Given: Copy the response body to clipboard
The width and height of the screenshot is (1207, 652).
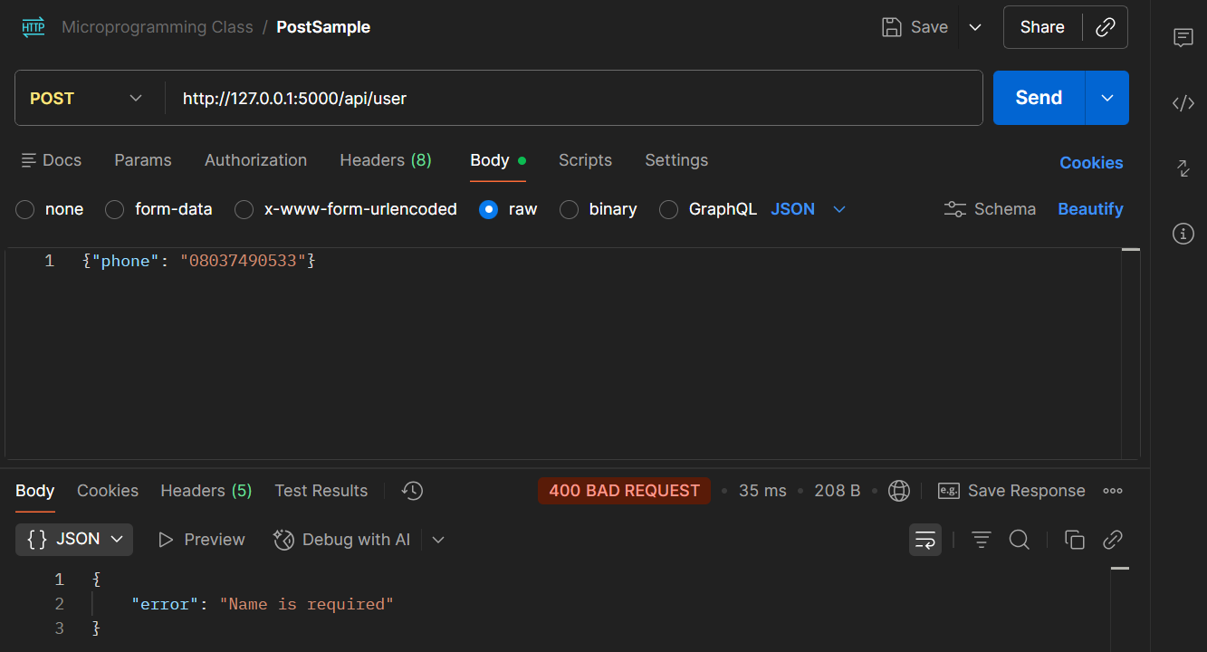Looking at the screenshot, I should (1074, 540).
